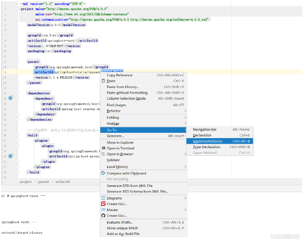The height and width of the screenshot is (241, 303).
Task: Collapse the dependencies fold on line 18
Action: pyautogui.click(x=17, y=93)
